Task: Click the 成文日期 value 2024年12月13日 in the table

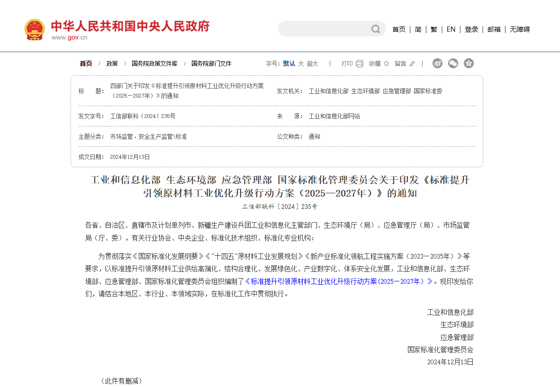Action: click(130, 157)
